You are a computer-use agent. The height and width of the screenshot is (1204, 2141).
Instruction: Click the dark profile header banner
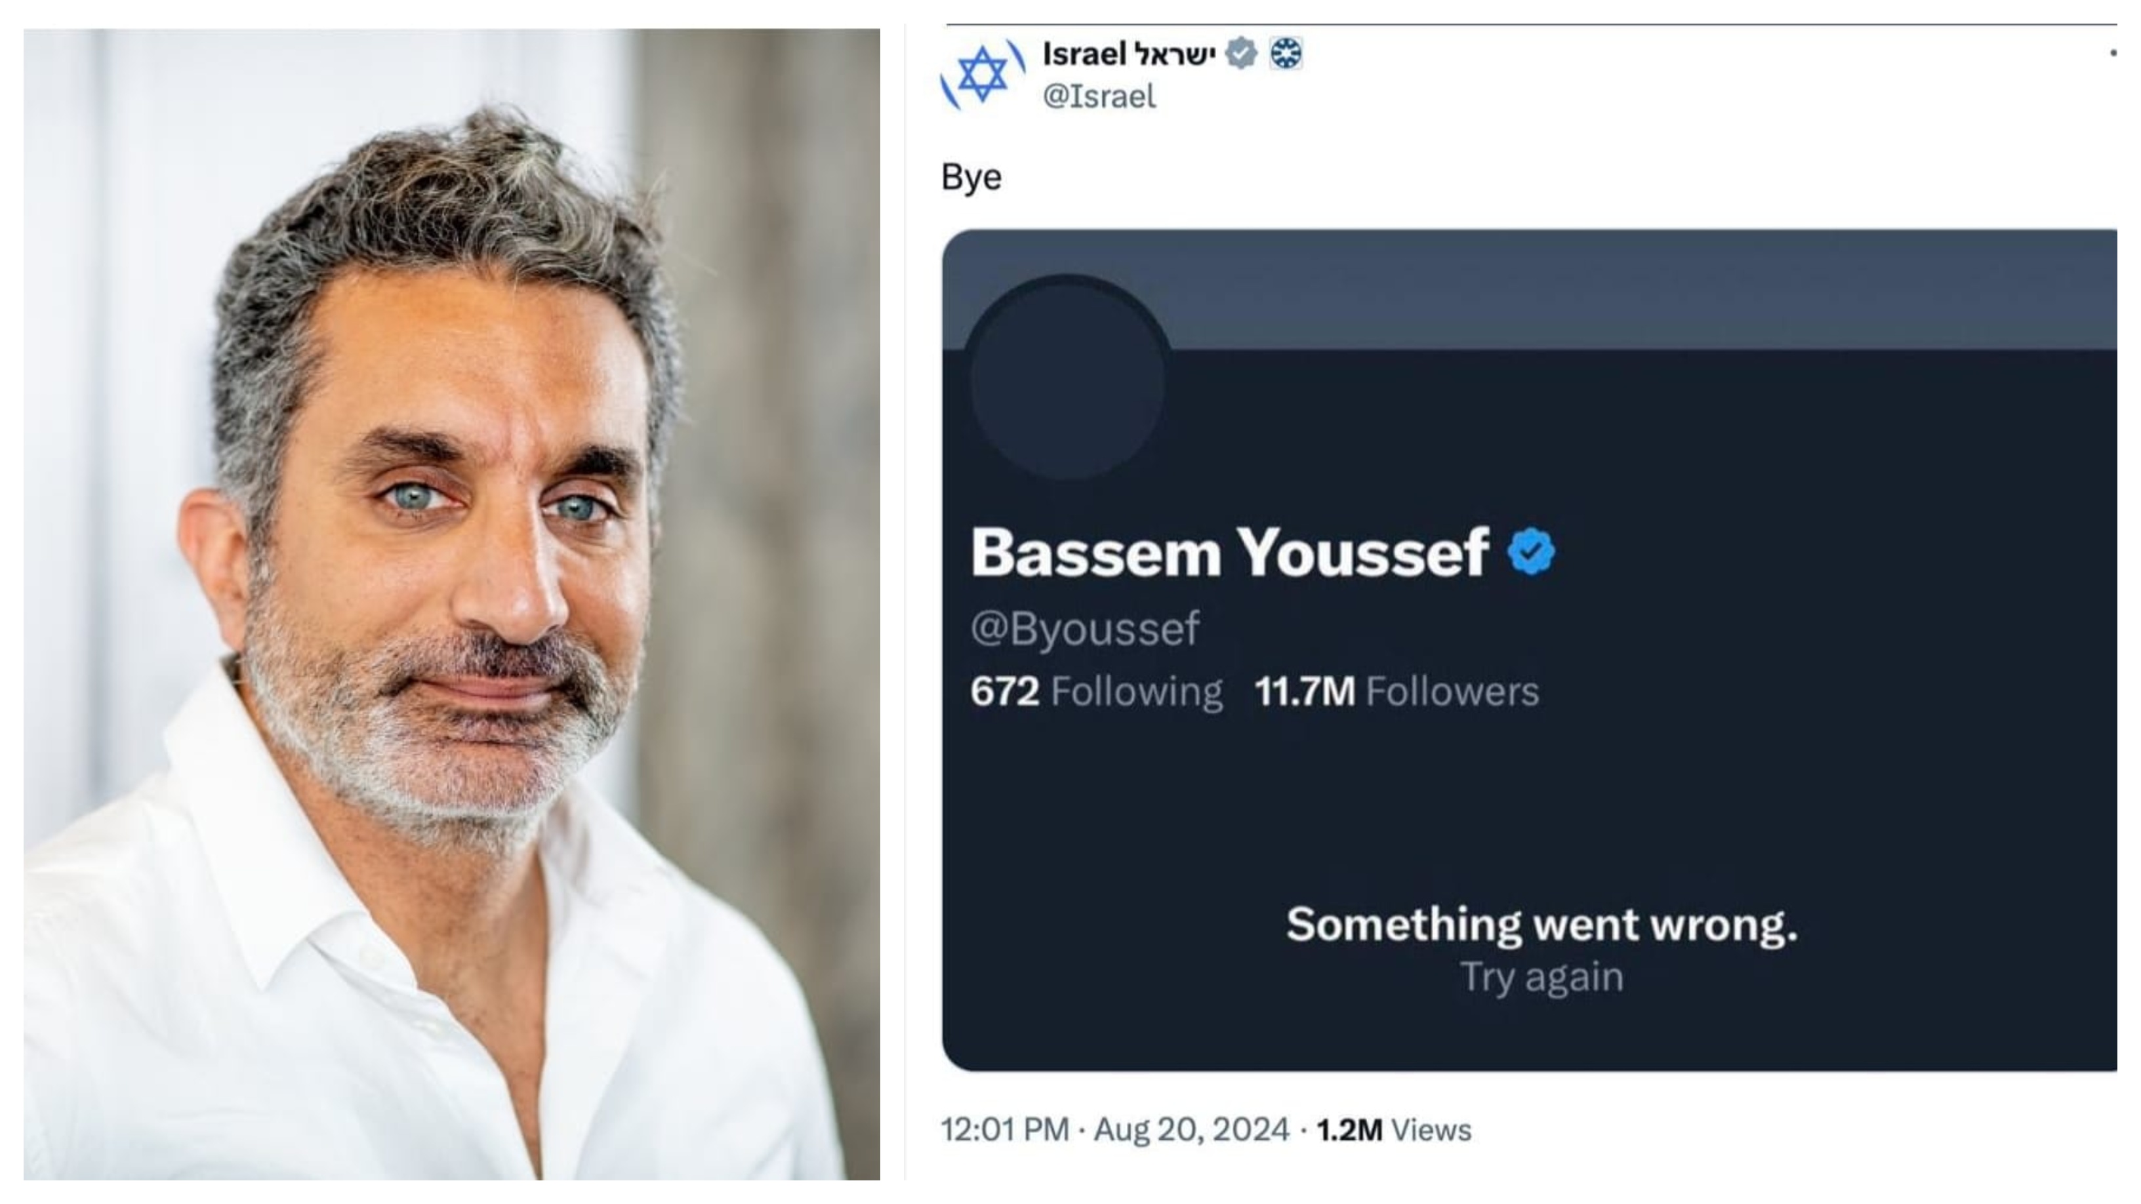pyautogui.click(x=1579, y=289)
